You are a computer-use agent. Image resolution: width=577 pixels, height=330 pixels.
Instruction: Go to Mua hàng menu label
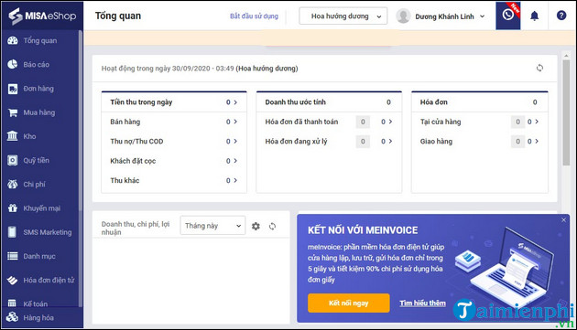tap(39, 112)
